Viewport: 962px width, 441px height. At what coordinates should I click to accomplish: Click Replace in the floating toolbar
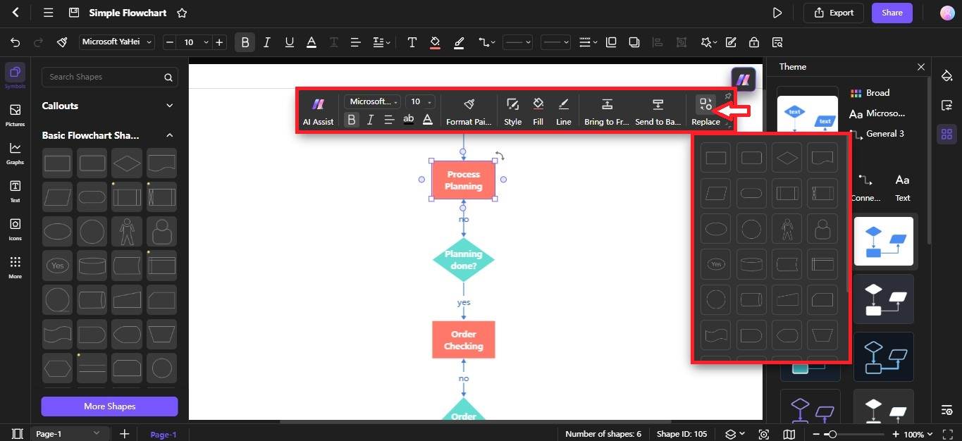coord(705,111)
